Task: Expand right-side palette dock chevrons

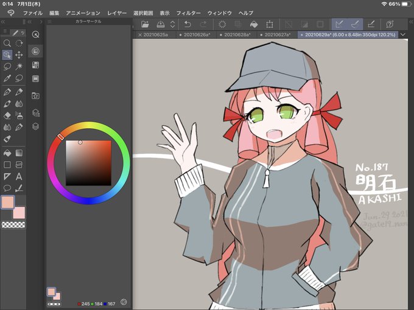Action: coord(411,22)
